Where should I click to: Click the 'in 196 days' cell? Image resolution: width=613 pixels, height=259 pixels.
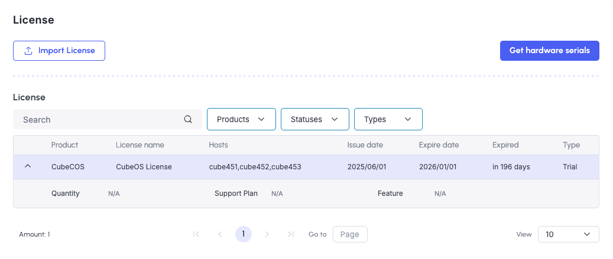coord(511,167)
